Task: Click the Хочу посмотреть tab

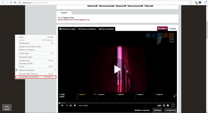Action: pos(106,29)
